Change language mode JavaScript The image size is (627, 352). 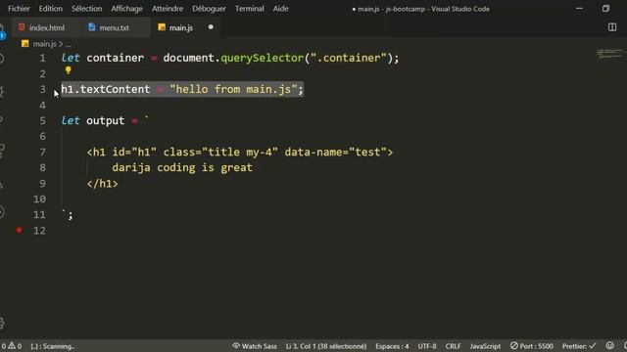click(485, 346)
